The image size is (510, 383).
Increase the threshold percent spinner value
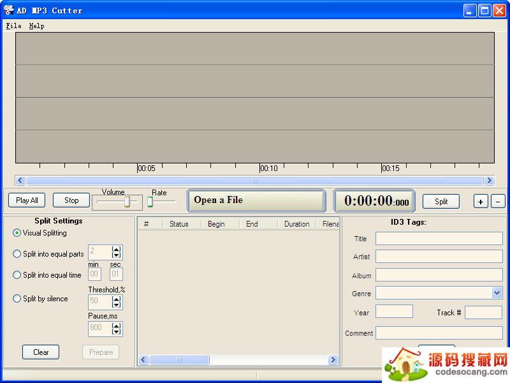tap(116, 299)
